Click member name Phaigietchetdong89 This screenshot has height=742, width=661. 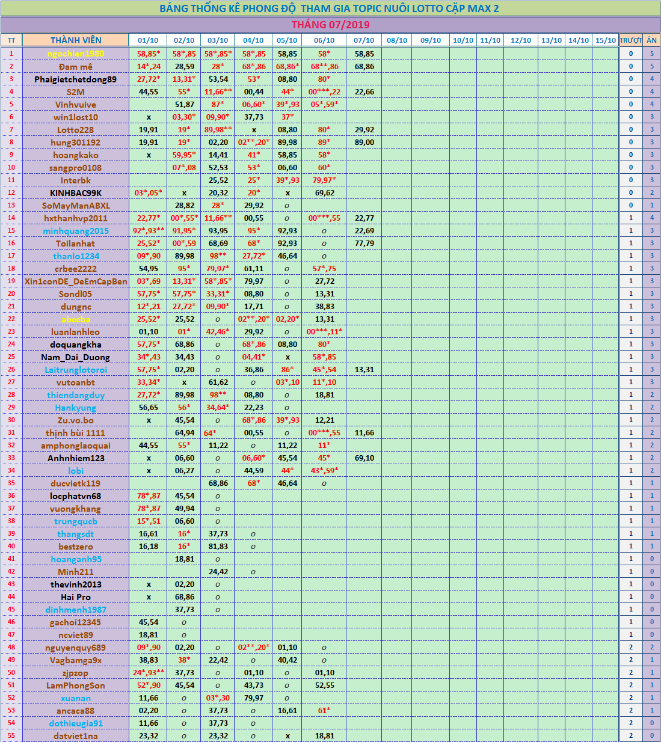[76, 79]
